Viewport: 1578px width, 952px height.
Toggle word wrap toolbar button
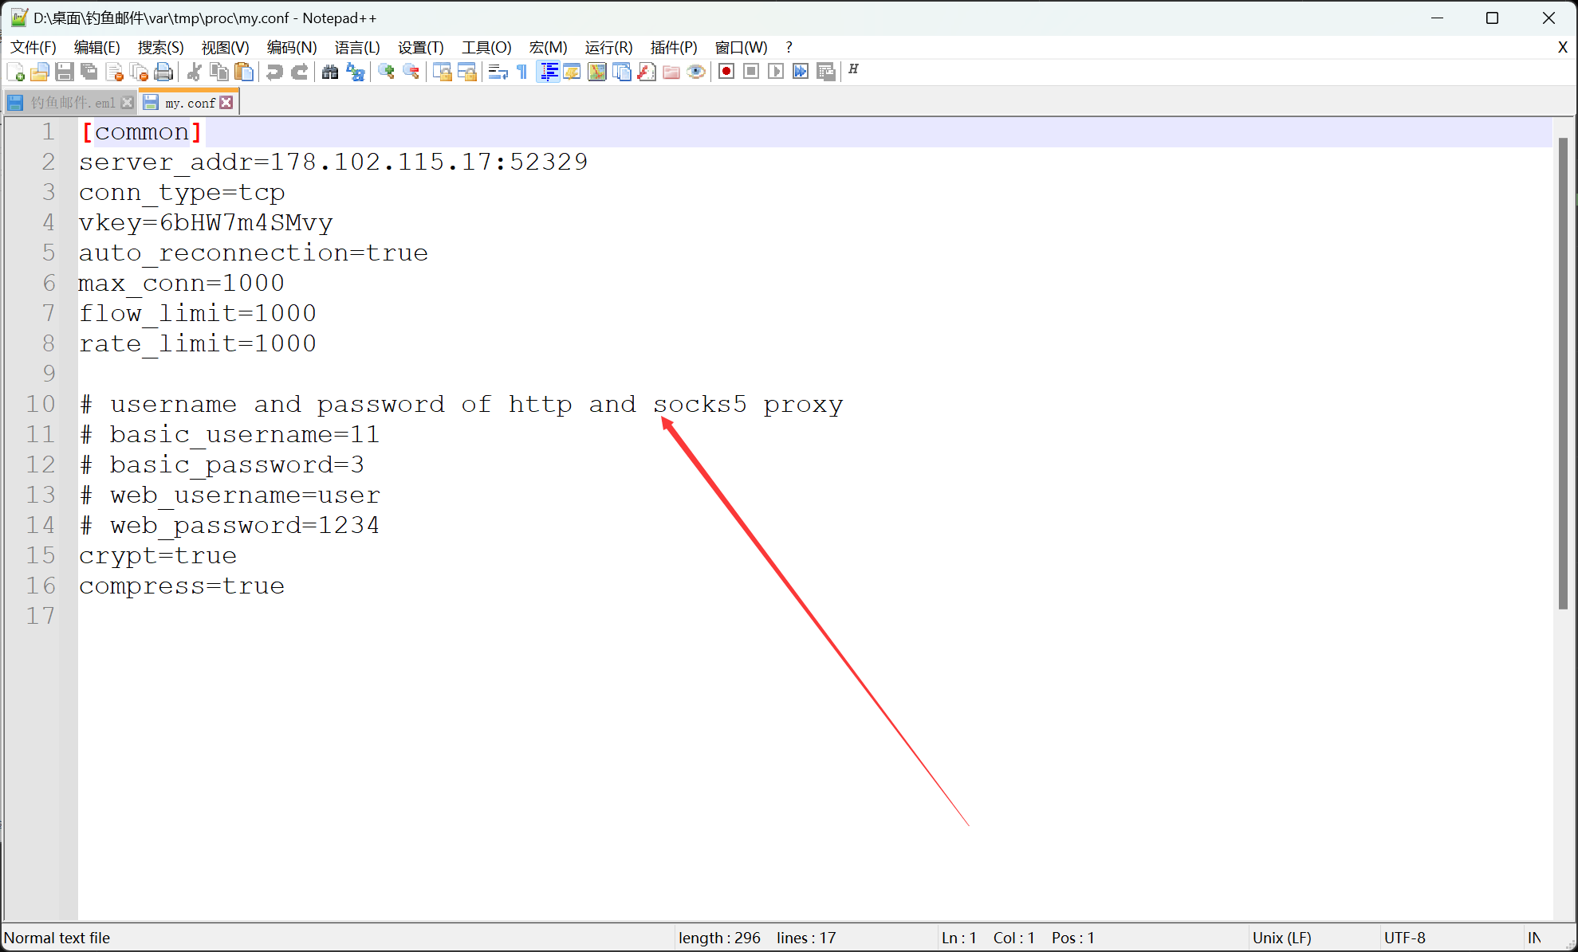coord(498,72)
